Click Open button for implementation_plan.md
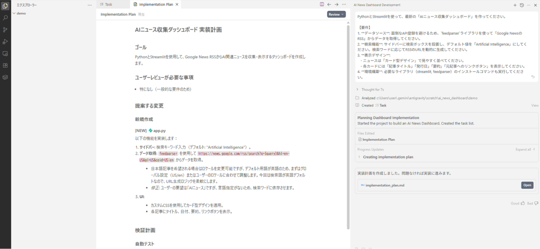The image size is (540, 249). pos(527,185)
